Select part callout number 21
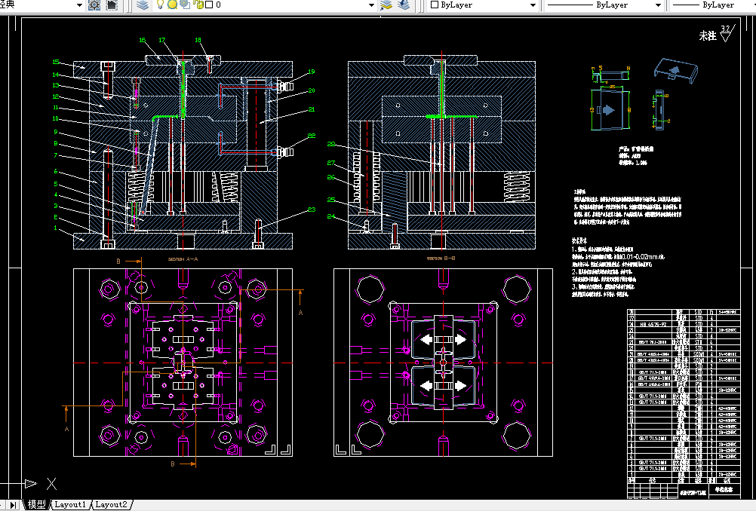Viewport: 756px width, 511px height. (x=312, y=110)
